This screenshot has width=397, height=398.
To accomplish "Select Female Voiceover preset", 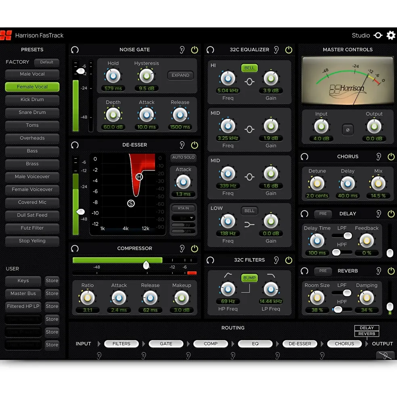I will (32, 190).
